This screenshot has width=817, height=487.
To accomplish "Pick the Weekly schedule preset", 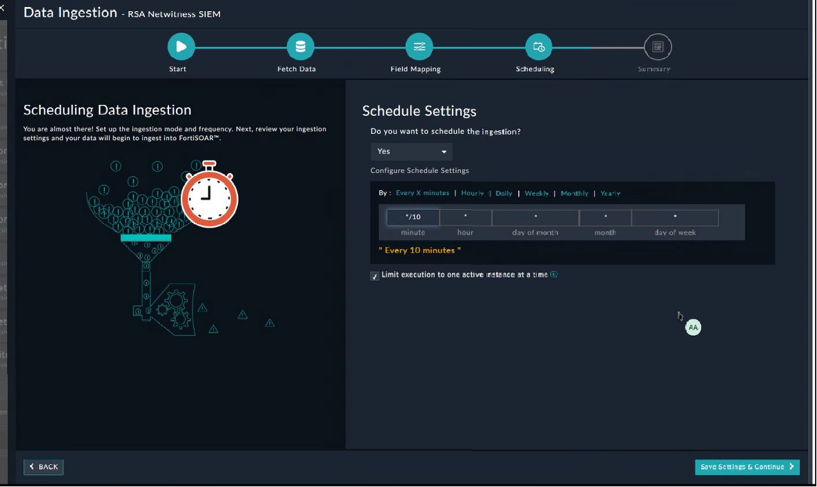I will coord(537,193).
